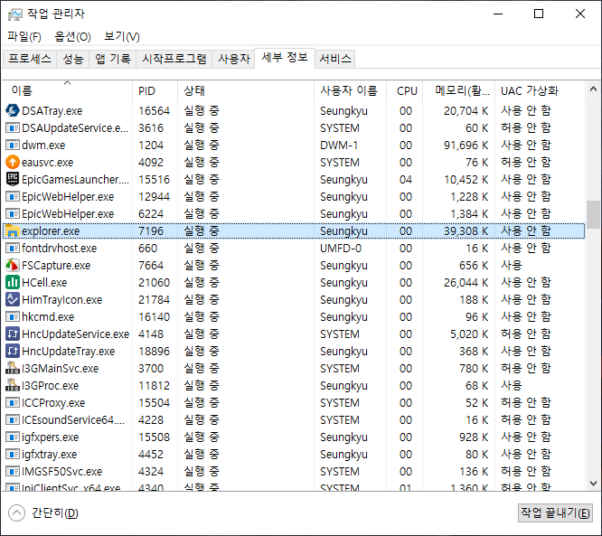Click the I3GProc.exe icon

tap(13, 385)
